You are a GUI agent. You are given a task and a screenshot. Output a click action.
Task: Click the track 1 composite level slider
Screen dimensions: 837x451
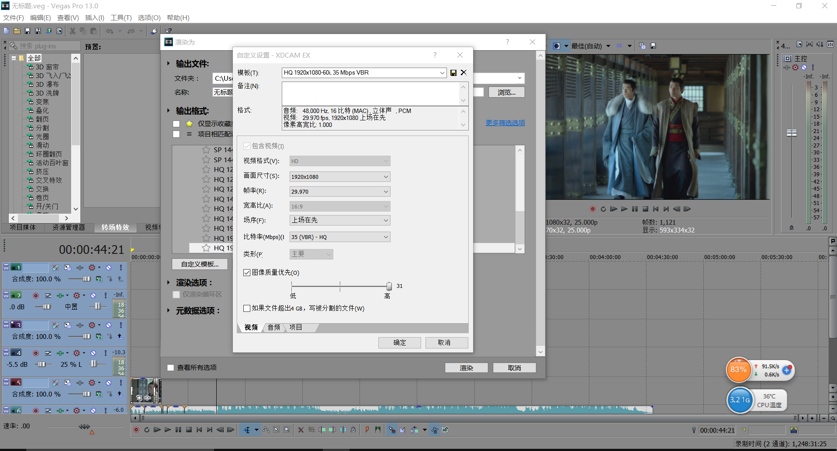click(x=86, y=279)
